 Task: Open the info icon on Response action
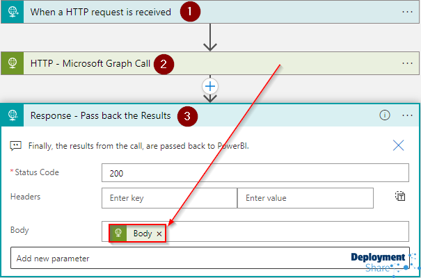[x=385, y=115]
